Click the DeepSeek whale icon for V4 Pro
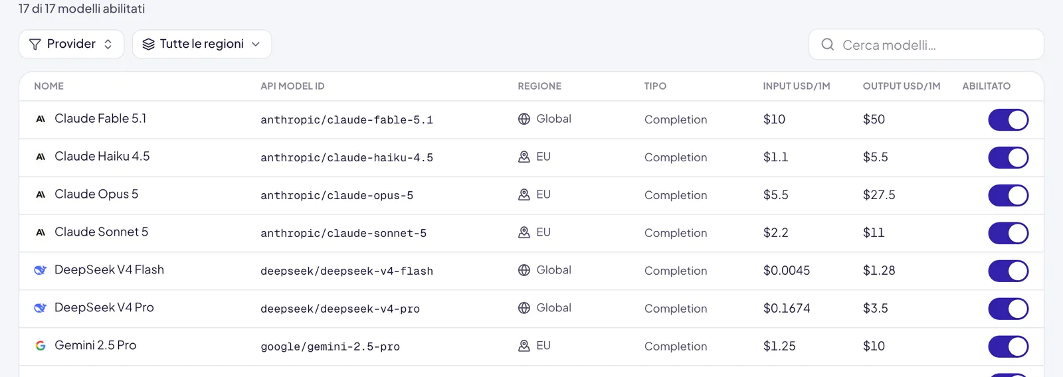1063x377 pixels. (41, 308)
